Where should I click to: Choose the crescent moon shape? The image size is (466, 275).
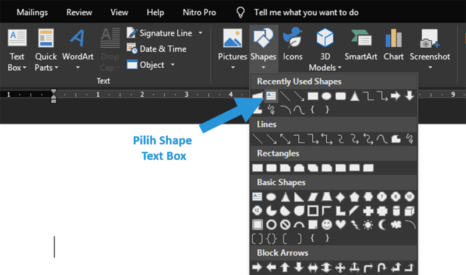pyautogui.click(x=382, y=225)
